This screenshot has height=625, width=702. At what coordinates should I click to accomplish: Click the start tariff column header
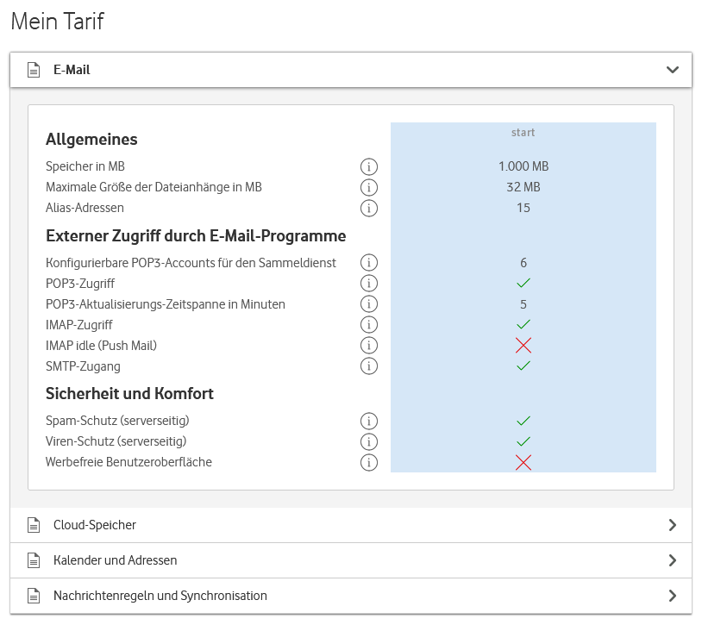click(x=523, y=133)
